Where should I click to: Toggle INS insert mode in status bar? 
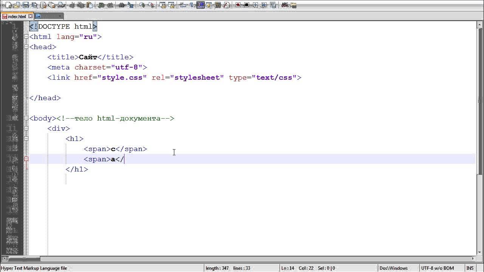point(470,268)
